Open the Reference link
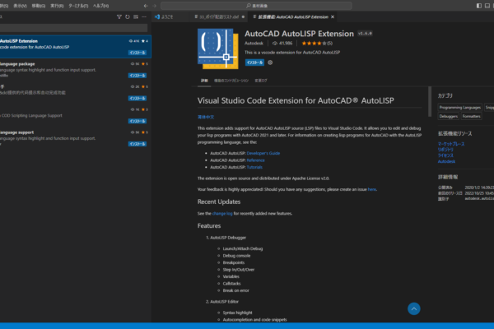The width and height of the screenshot is (494, 329). 255,160
